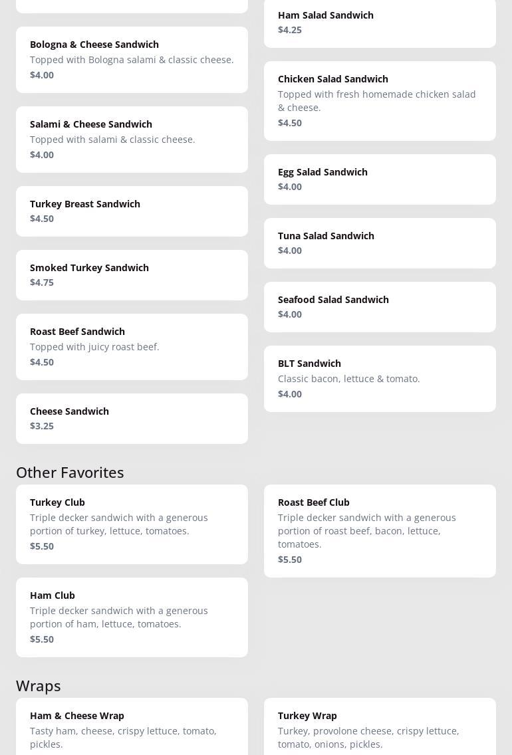The image size is (512, 755).
Task: Open the Tuna Salad Sandwich item
Action: 379,243
